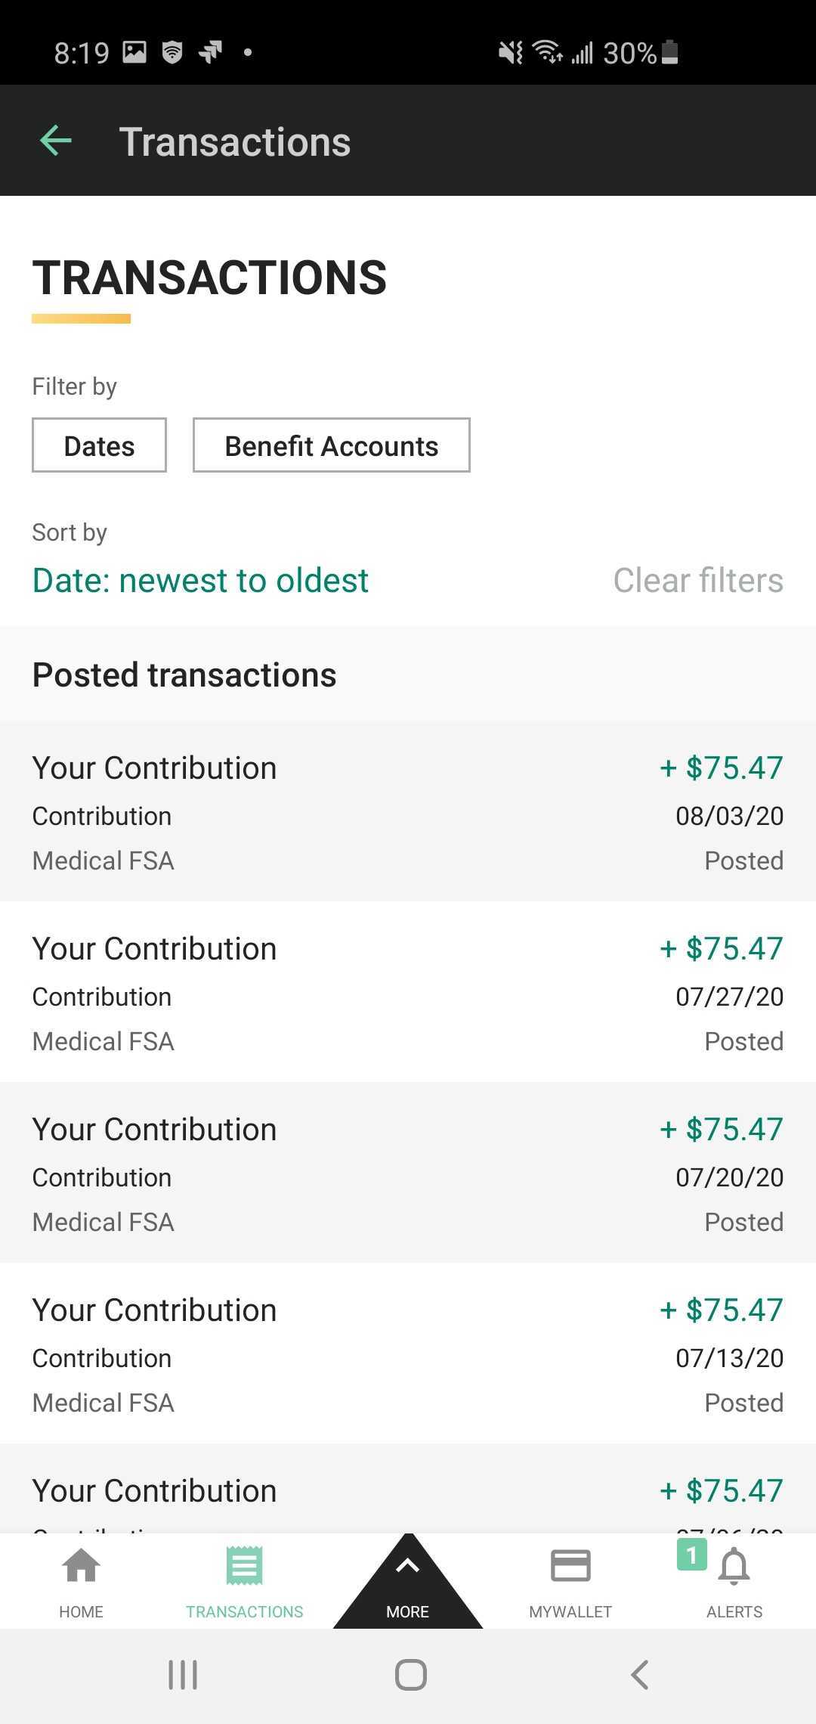The image size is (816, 1724).
Task: Open the MyWallet card icon
Action: pos(570,1565)
